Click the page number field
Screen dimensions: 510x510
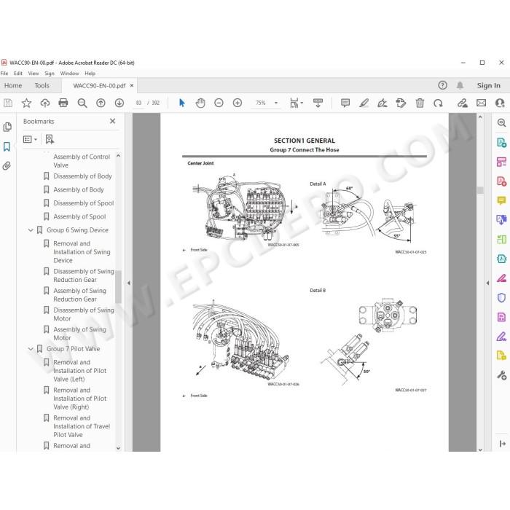(138, 103)
